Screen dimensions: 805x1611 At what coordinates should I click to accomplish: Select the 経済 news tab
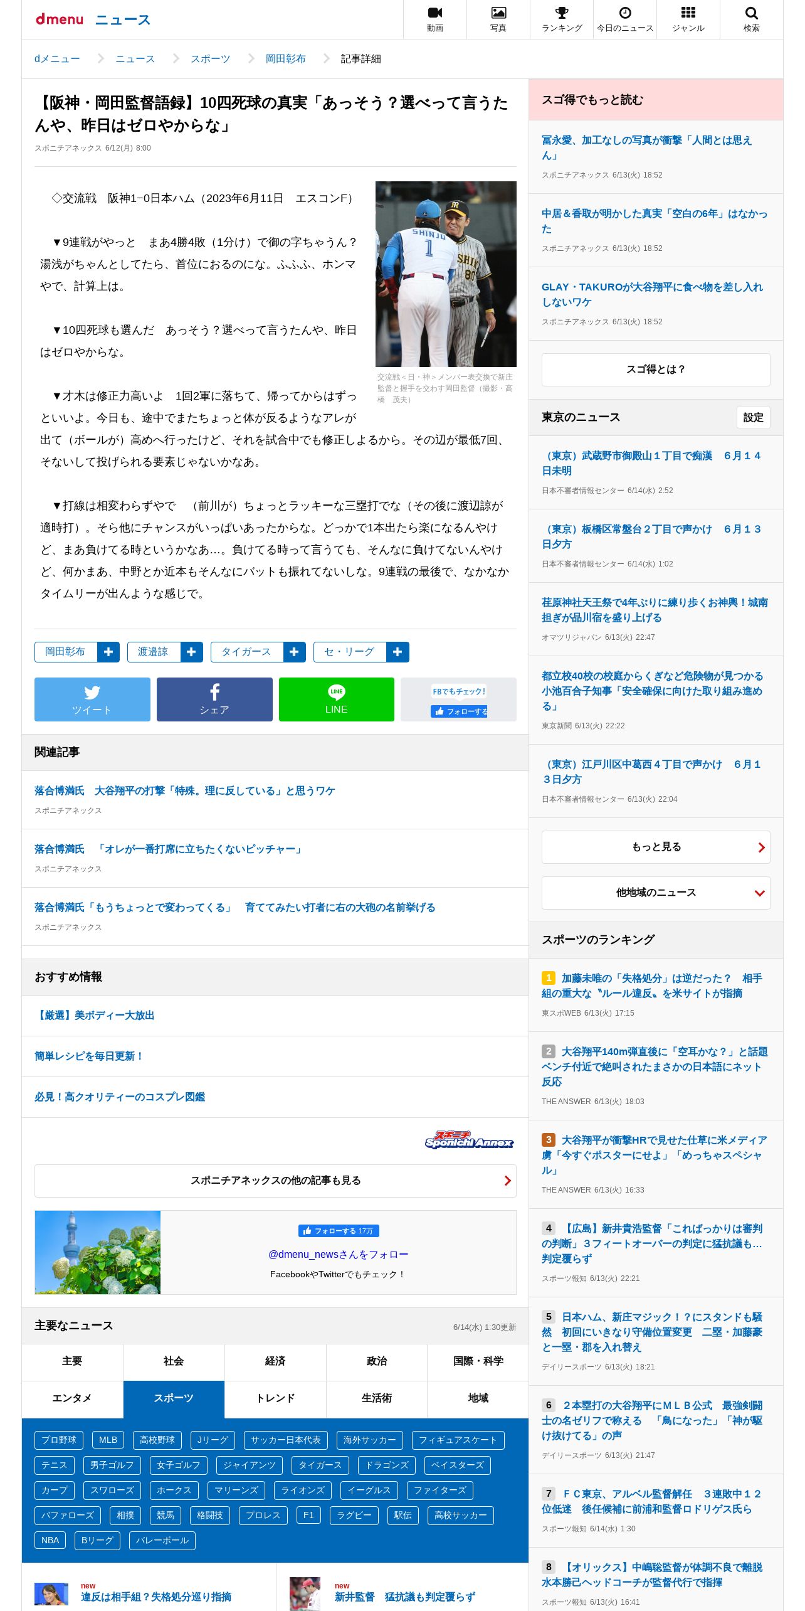275,1361
